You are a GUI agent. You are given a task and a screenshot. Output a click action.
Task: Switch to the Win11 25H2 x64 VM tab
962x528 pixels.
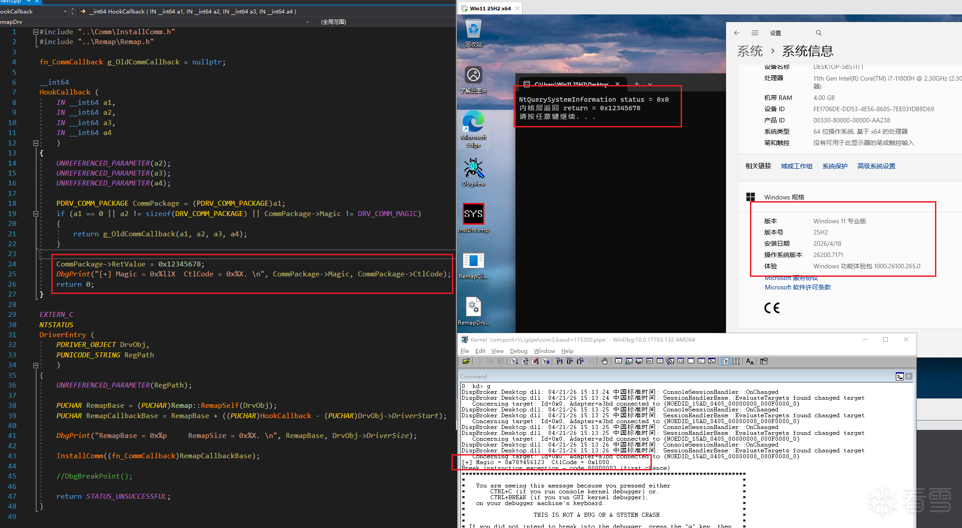point(490,9)
